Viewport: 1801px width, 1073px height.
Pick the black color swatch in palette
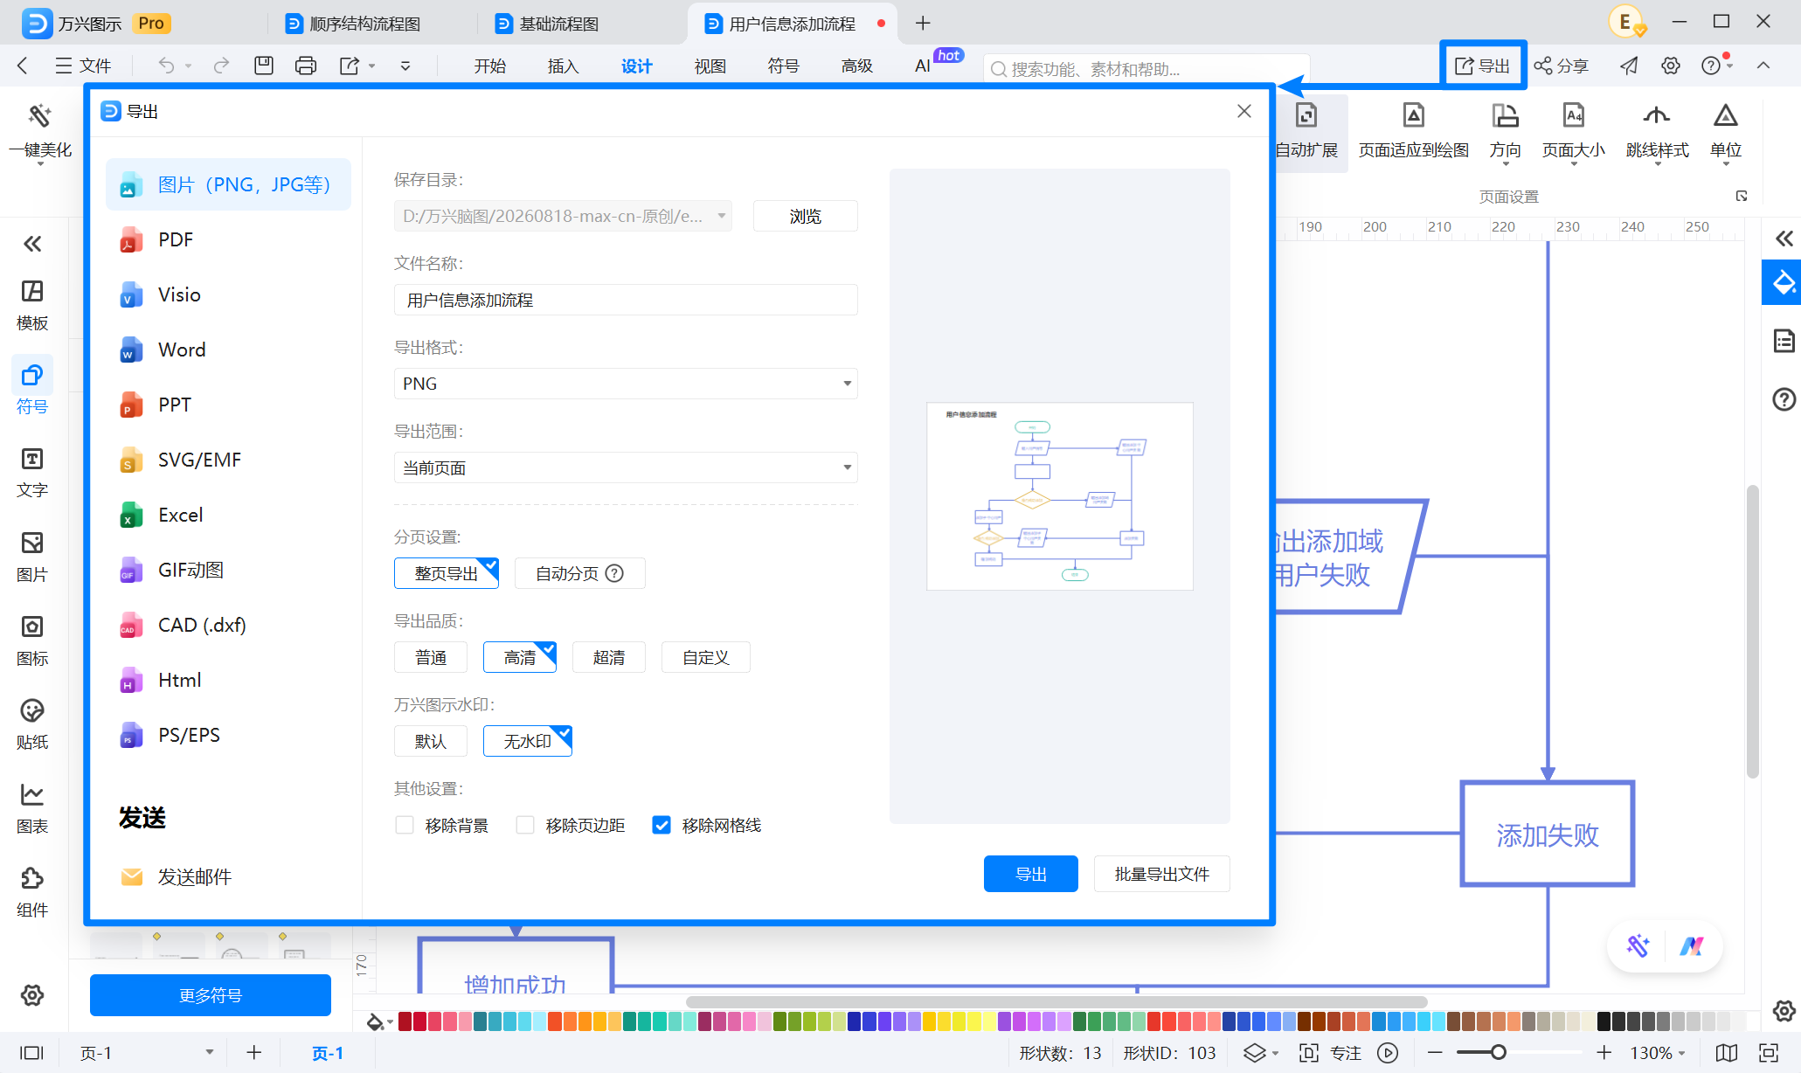click(1604, 1021)
